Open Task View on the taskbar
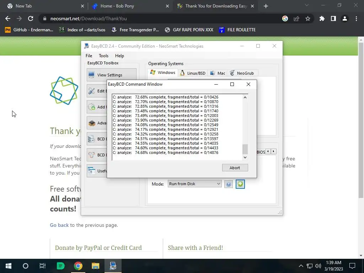 click(43, 266)
